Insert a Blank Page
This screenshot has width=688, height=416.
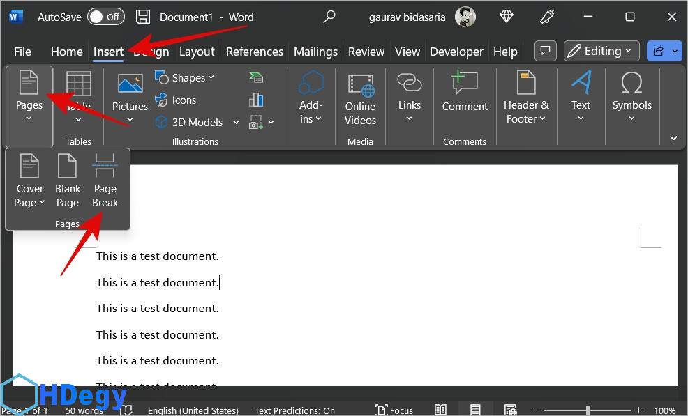click(68, 182)
